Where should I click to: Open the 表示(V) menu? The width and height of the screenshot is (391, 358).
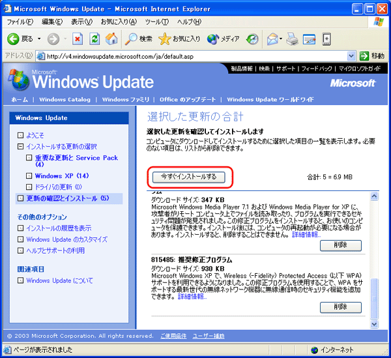(x=82, y=22)
